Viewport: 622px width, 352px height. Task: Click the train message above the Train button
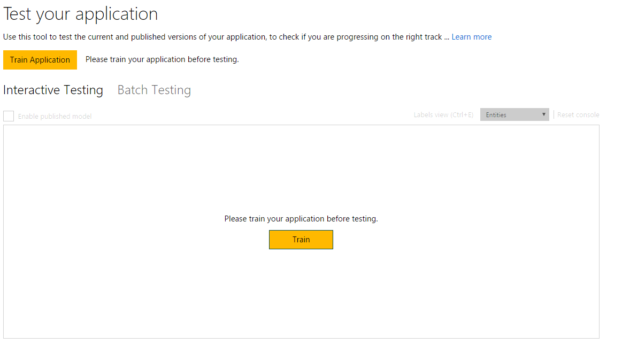click(301, 219)
